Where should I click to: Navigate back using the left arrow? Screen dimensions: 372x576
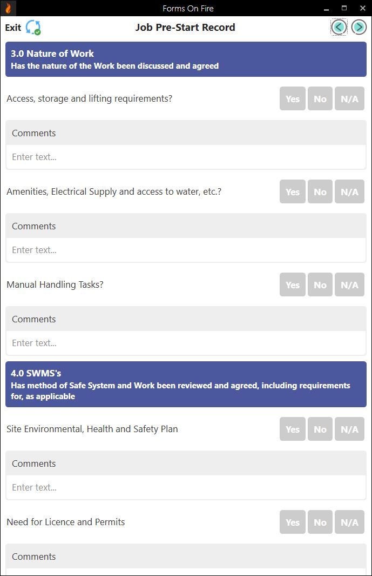339,27
